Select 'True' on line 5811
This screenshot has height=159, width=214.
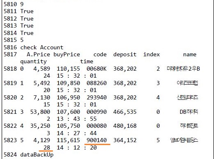(x=27, y=11)
